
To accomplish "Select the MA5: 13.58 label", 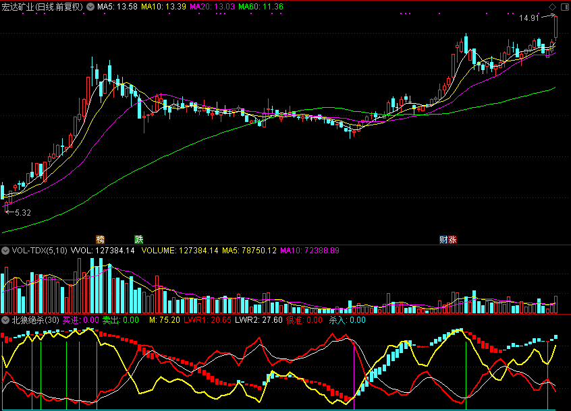I will tap(117, 7).
